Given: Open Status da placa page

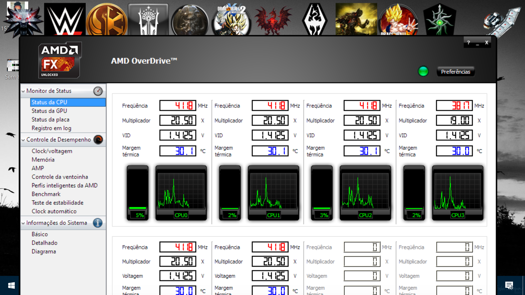Looking at the screenshot, I should pyautogui.click(x=51, y=120).
